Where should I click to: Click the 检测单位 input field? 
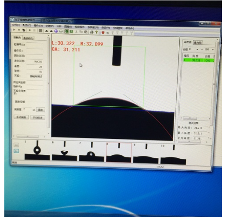coord(35,45)
